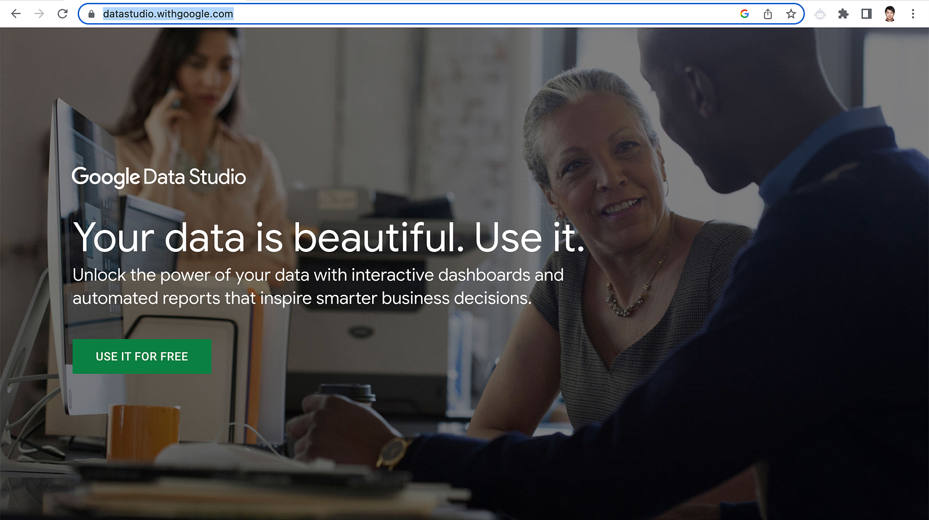Open the Chrome three-dot menu
Screen dimensions: 929x520
point(913,14)
